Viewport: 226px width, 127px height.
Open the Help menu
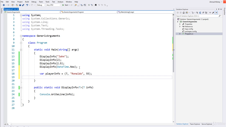[76, 2]
